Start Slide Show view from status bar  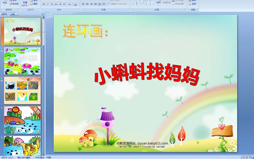coord(250,157)
